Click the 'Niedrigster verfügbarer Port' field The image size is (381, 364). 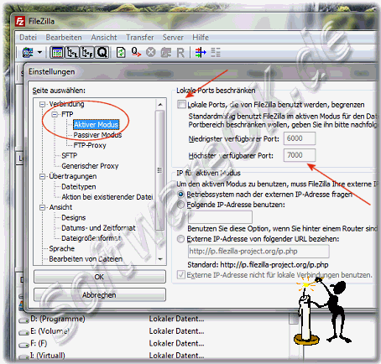coord(300,138)
